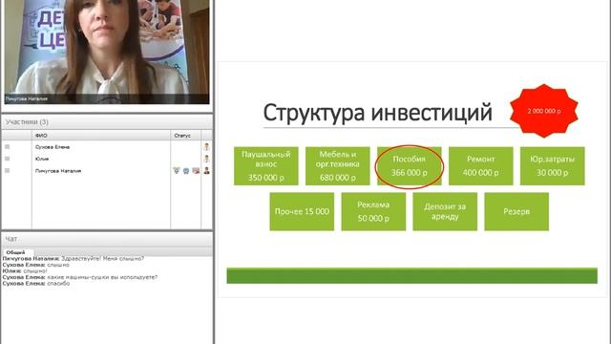The height and width of the screenshot is (344, 611).
Task: Click Сухова Елена's 'слышно' chat message
Action: [58, 265]
